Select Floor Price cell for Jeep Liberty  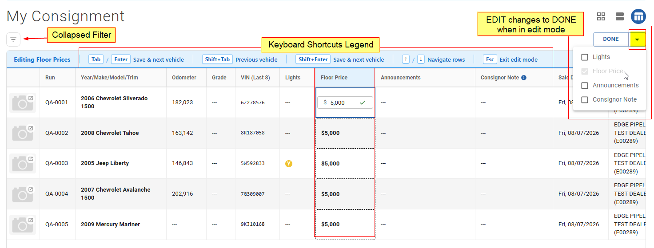(x=345, y=164)
